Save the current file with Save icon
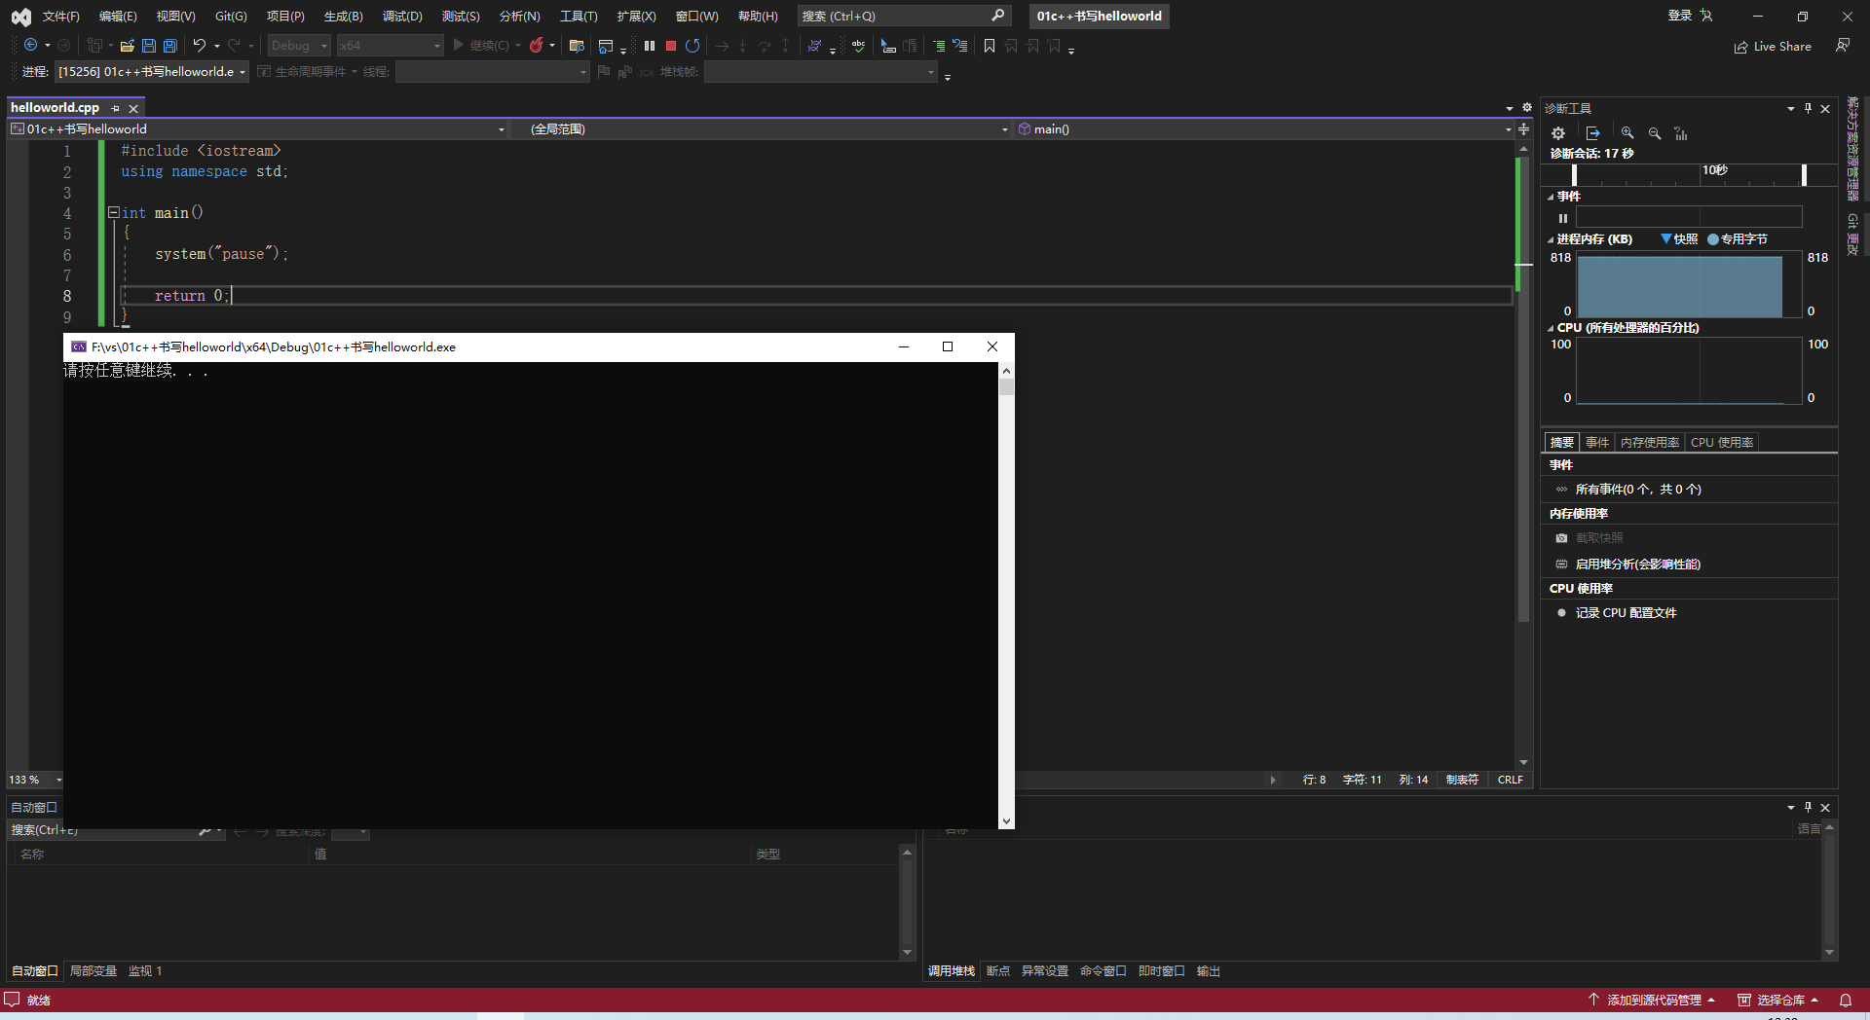The height and width of the screenshot is (1020, 1870). (149, 46)
